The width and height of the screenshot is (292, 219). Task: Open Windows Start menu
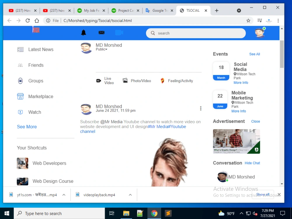7,213
